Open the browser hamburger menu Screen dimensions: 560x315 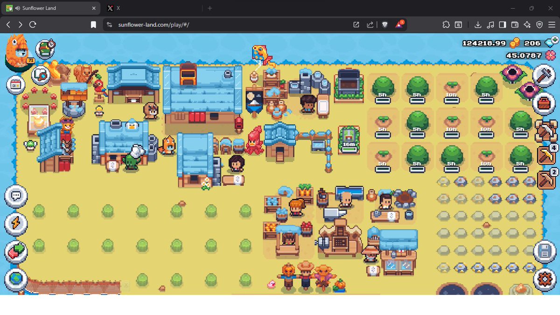pyautogui.click(x=552, y=25)
